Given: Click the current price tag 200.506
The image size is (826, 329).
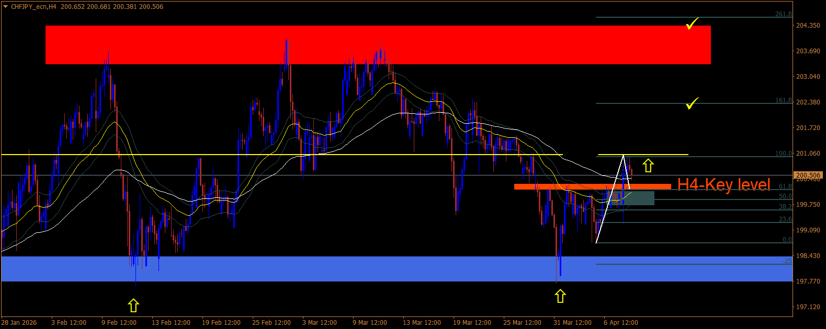Looking at the screenshot, I should [809, 175].
